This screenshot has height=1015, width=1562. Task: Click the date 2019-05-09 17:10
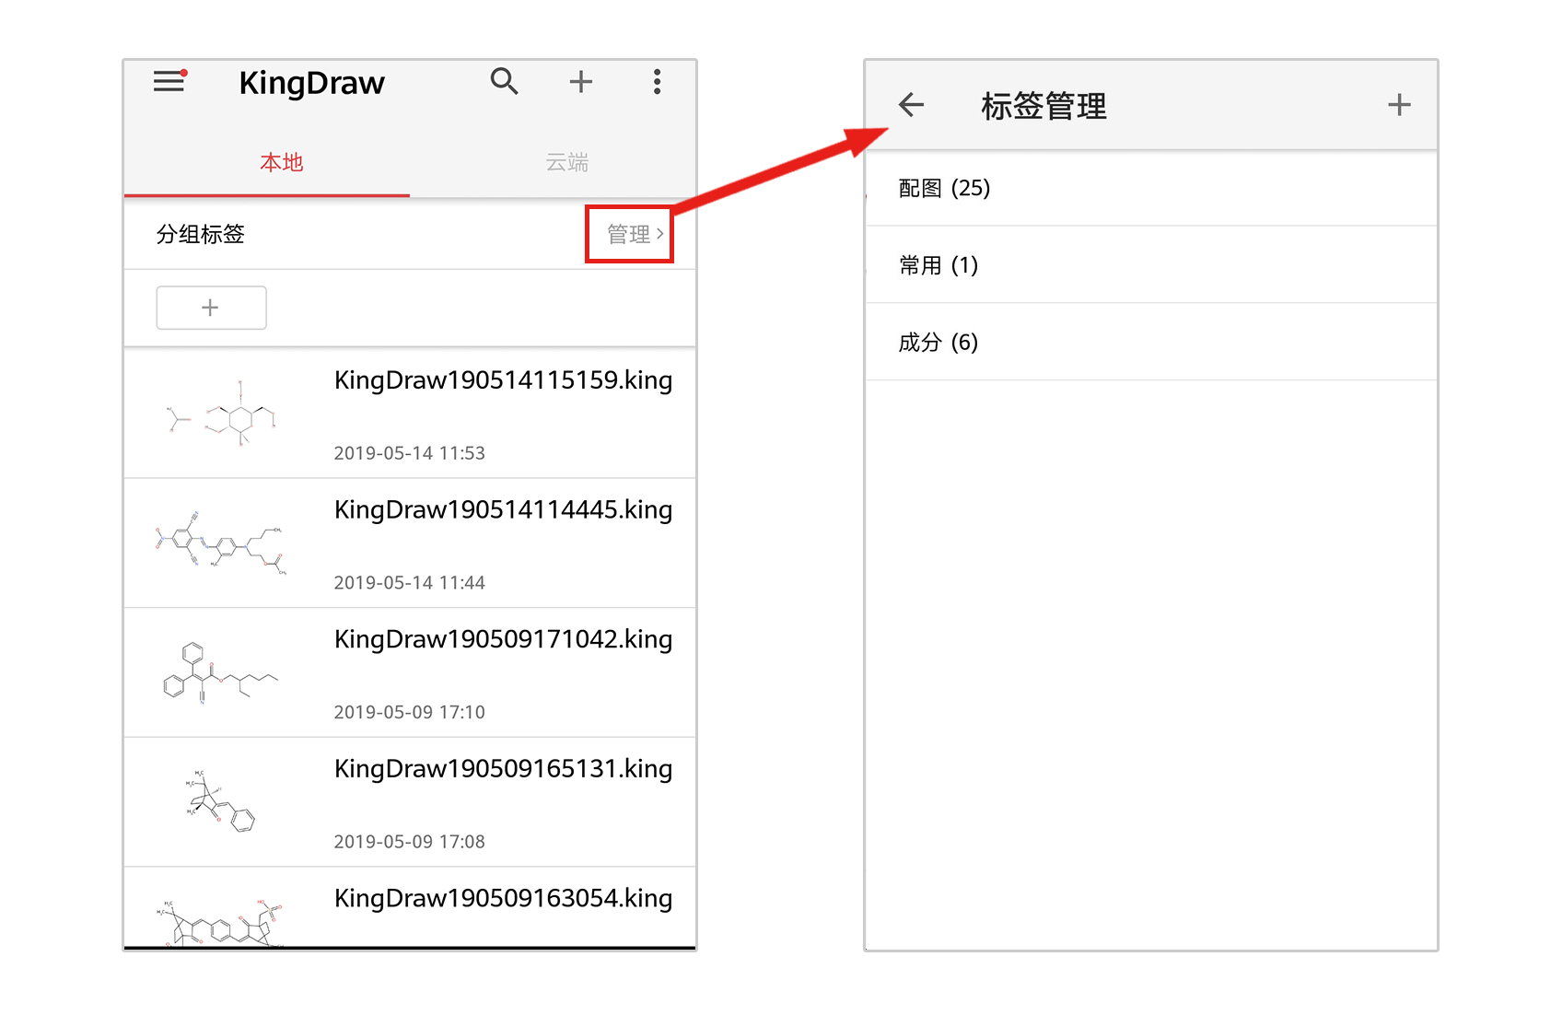tap(409, 712)
